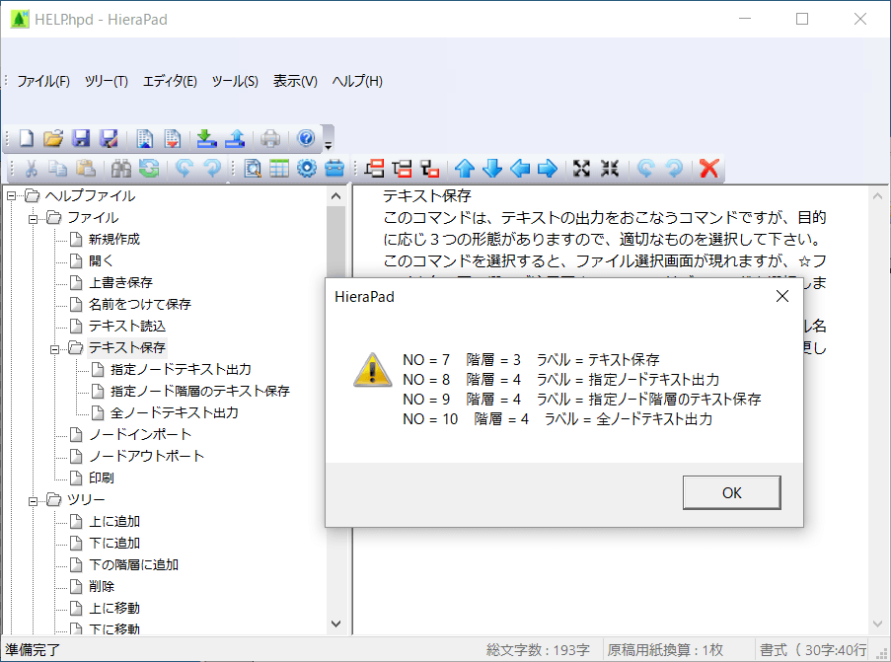Open the 表示(V) menu
This screenshot has width=891, height=662.
[x=295, y=81]
